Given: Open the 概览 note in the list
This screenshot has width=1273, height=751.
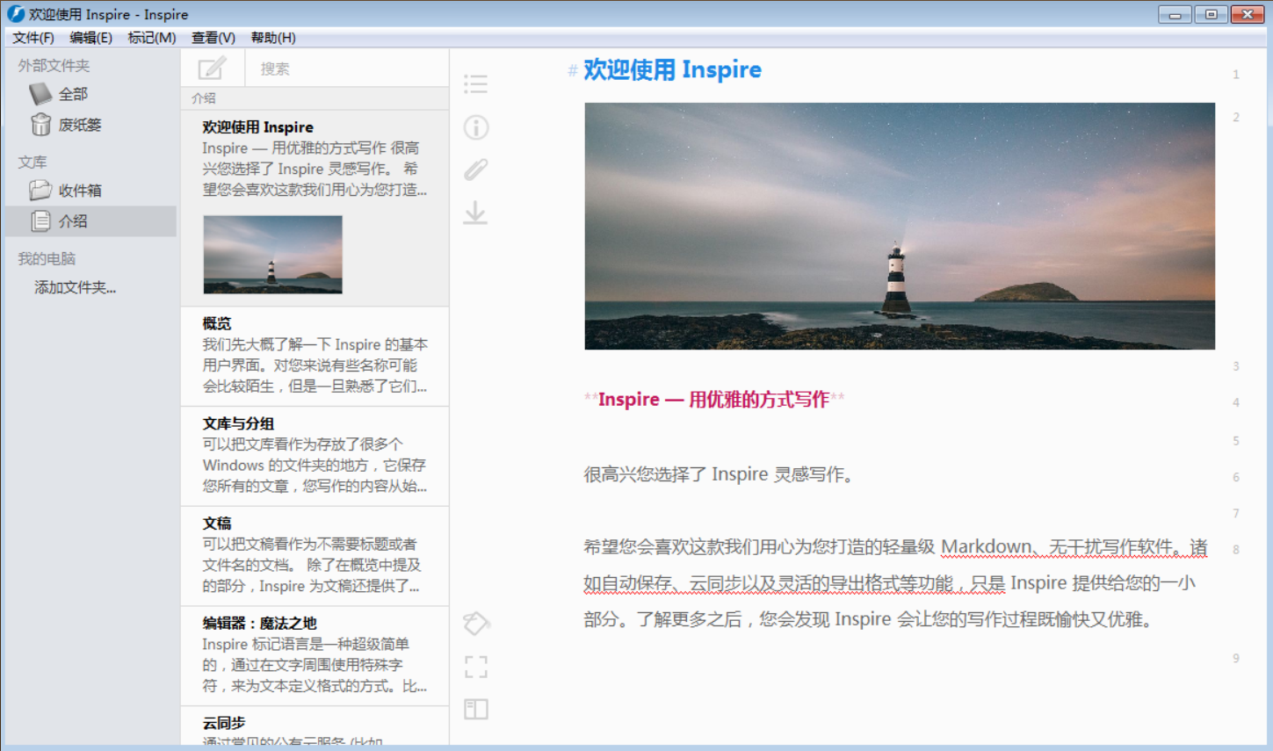Looking at the screenshot, I should click(315, 356).
